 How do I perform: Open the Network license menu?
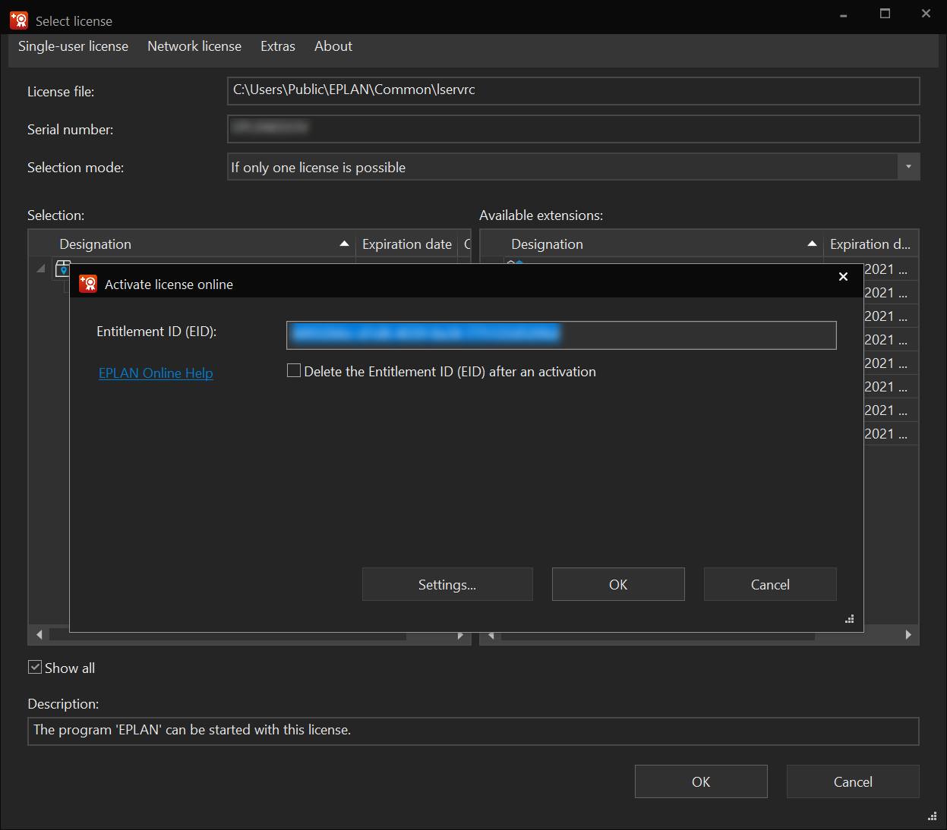194,46
